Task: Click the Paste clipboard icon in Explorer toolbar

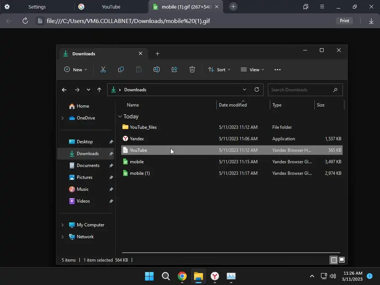Action: pyautogui.click(x=139, y=69)
